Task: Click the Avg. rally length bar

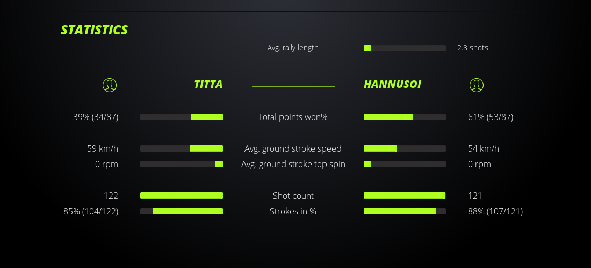Action: click(405, 48)
